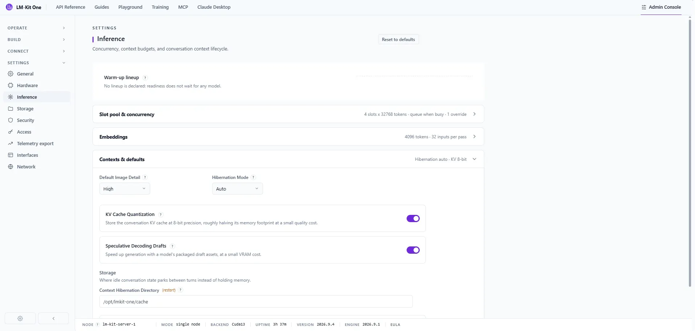Click the Admin Console sliders icon

(644, 7)
